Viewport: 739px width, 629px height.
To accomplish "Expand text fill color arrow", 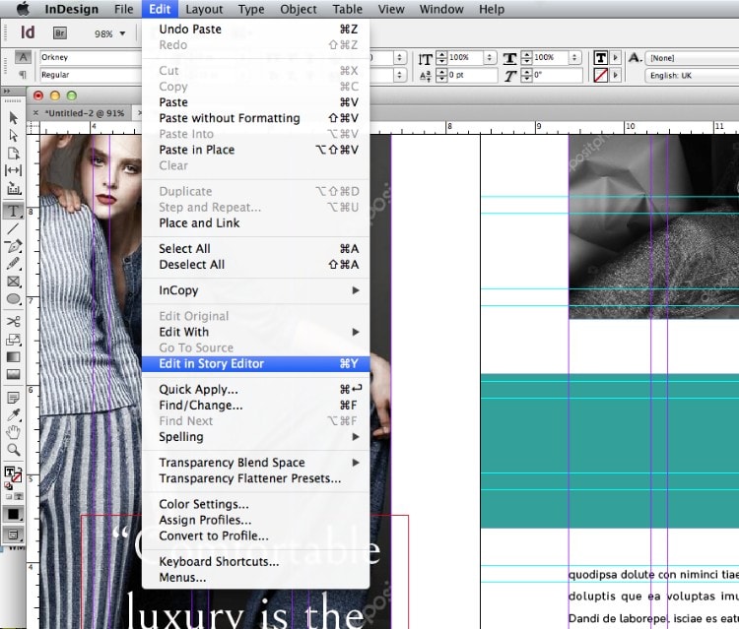I will (615, 58).
